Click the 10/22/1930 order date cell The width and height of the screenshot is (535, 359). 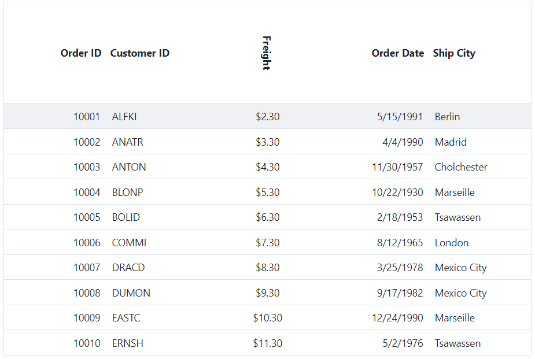(x=397, y=193)
